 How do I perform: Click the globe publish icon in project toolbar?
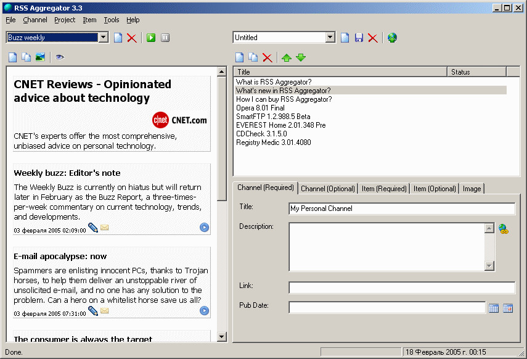click(392, 38)
